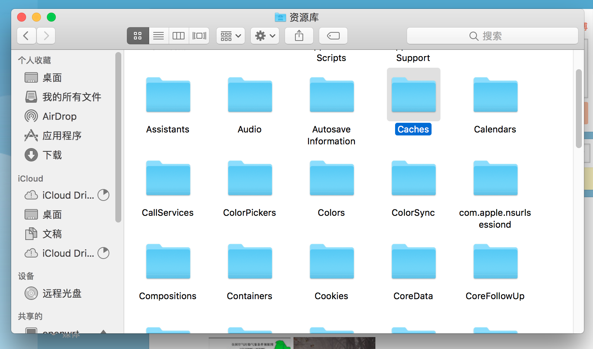The image size is (593, 349).
Task: Go back to the previous folder
Action: [26, 36]
